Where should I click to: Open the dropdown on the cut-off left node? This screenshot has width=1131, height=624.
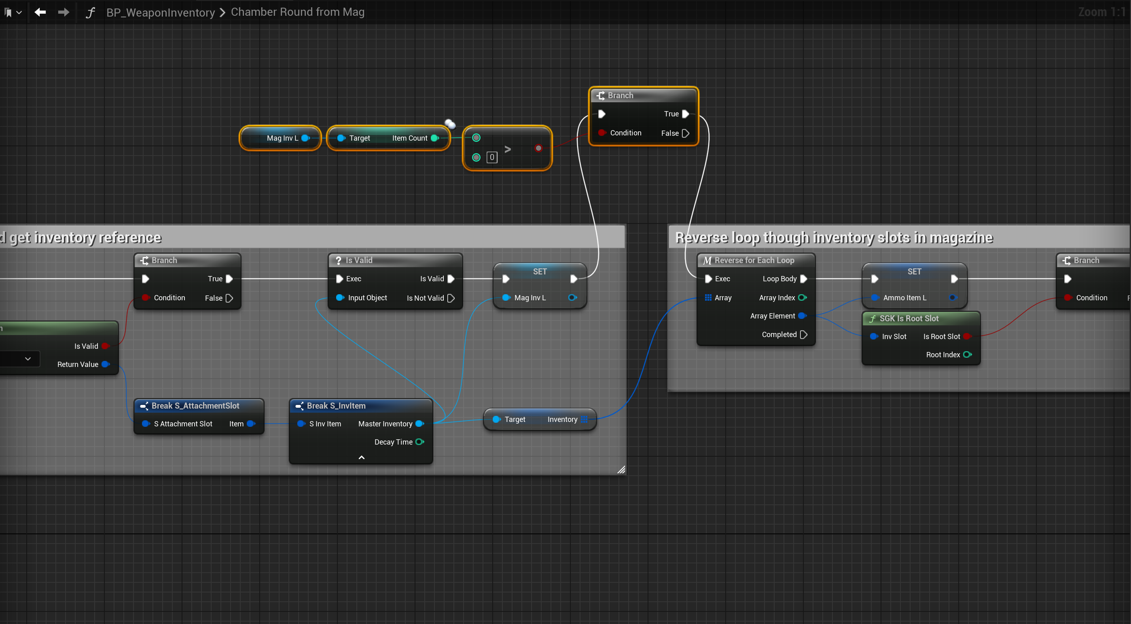pos(28,359)
